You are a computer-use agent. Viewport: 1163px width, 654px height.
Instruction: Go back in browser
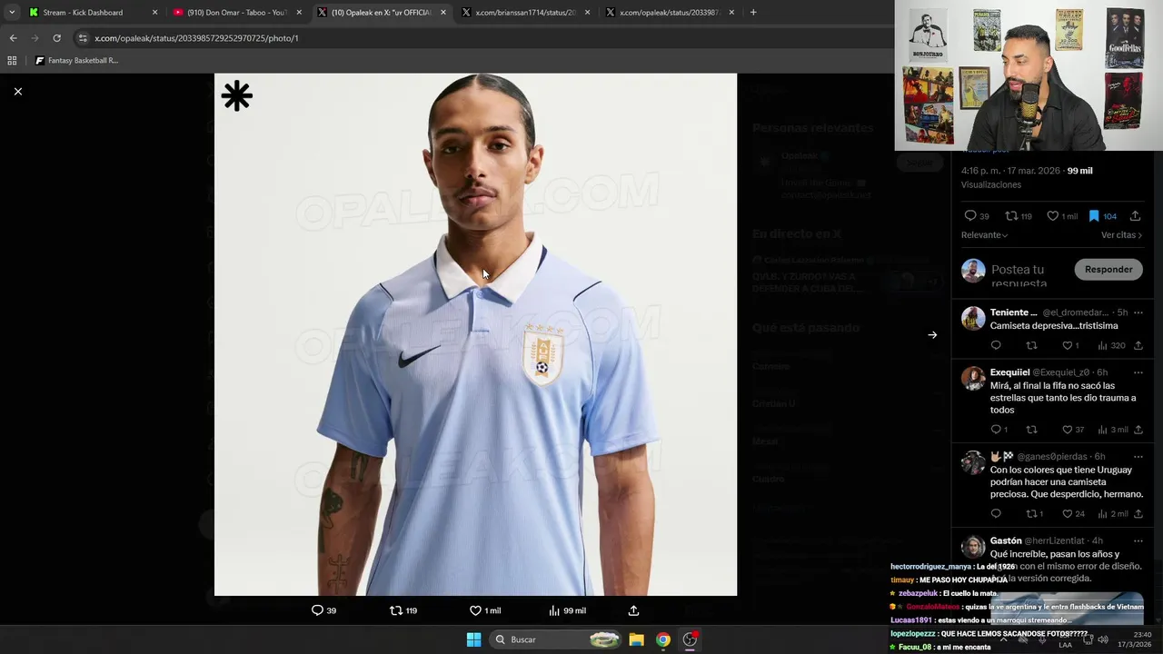[x=13, y=38]
